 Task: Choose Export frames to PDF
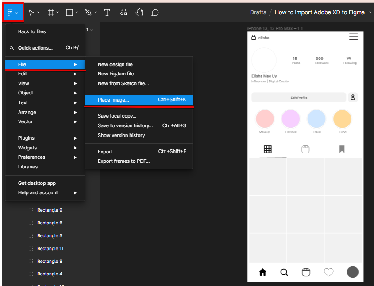(123, 161)
